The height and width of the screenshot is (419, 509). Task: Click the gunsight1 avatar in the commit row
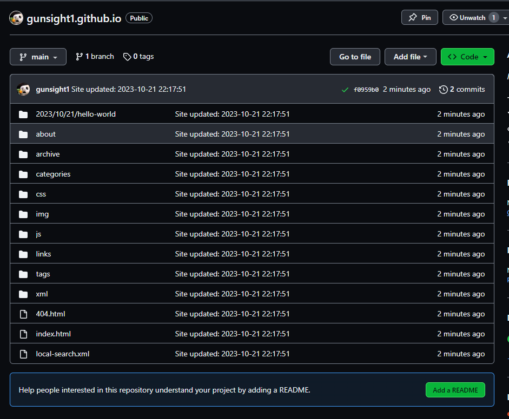pyautogui.click(x=23, y=89)
